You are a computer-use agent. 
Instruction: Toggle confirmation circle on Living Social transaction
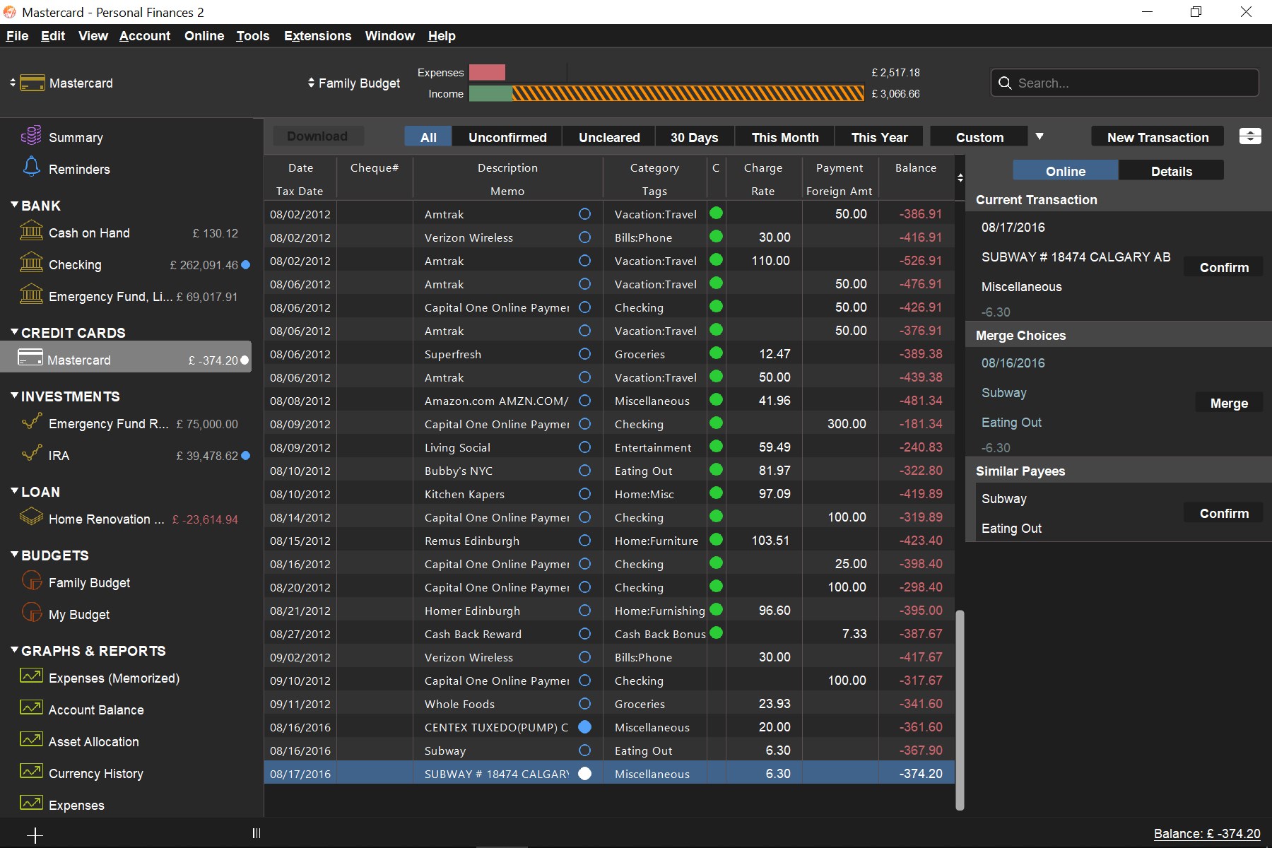584,447
